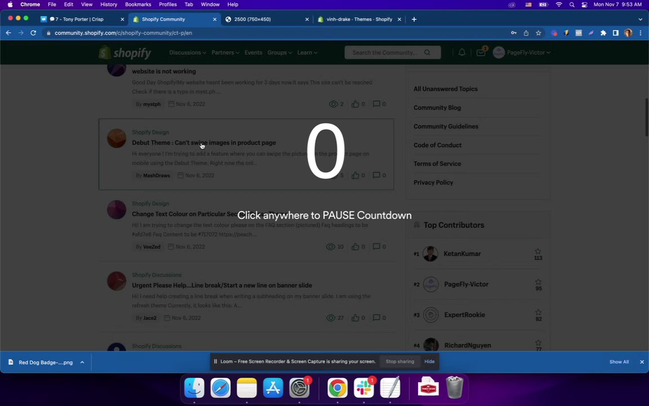The image size is (649, 406).
Task: Click the page vertical scrollbar thumb
Action: (646, 117)
